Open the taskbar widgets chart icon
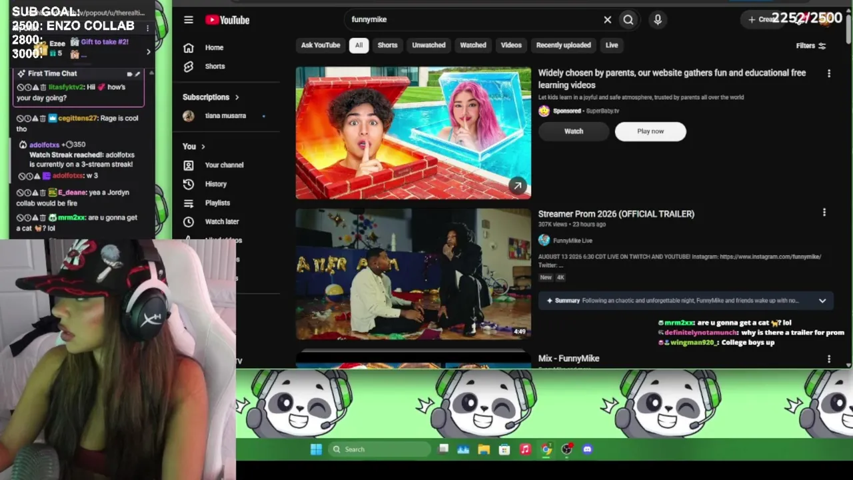The width and height of the screenshot is (853, 480). pyautogui.click(x=463, y=449)
